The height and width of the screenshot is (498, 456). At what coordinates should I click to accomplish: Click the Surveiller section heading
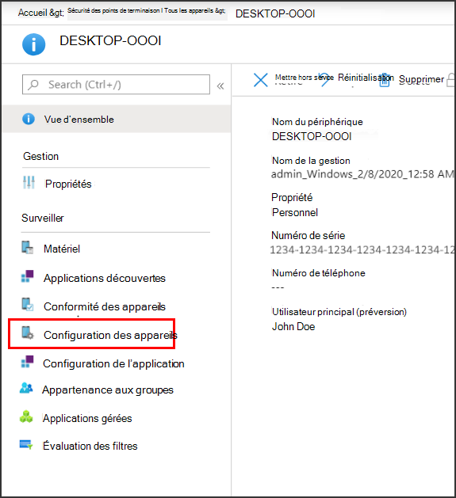click(43, 218)
